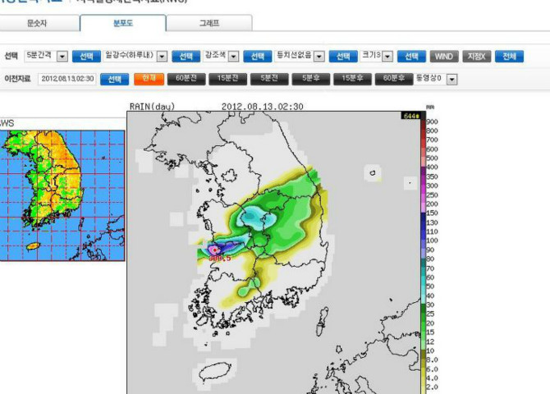Toggle the 지점X station button
Screen dimensions: 550x394
[477, 56]
